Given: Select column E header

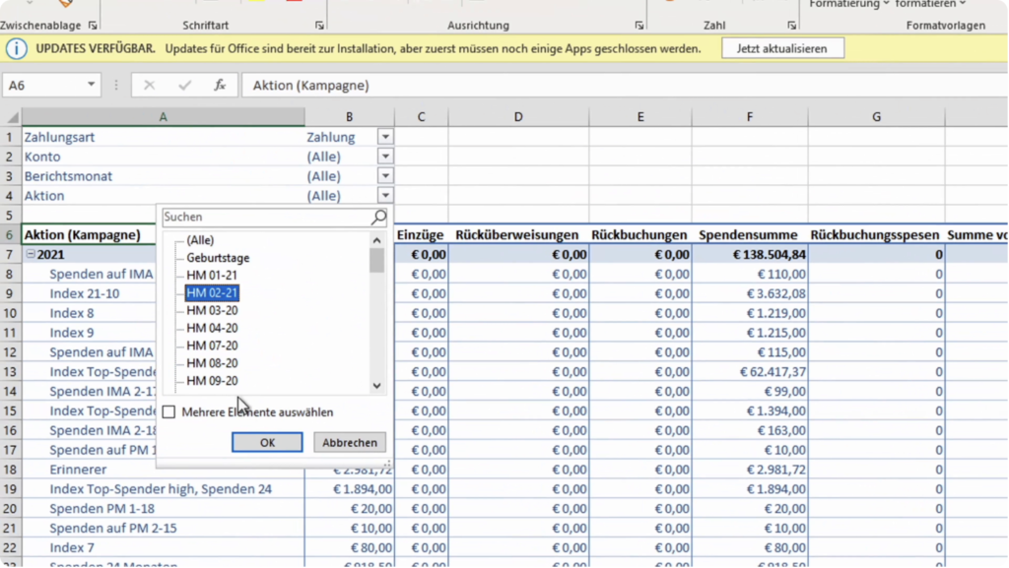Looking at the screenshot, I should click(640, 117).
